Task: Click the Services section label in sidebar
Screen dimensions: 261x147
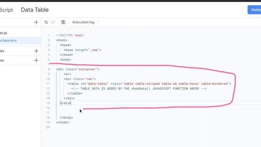Action: click(x=2, y=60)
